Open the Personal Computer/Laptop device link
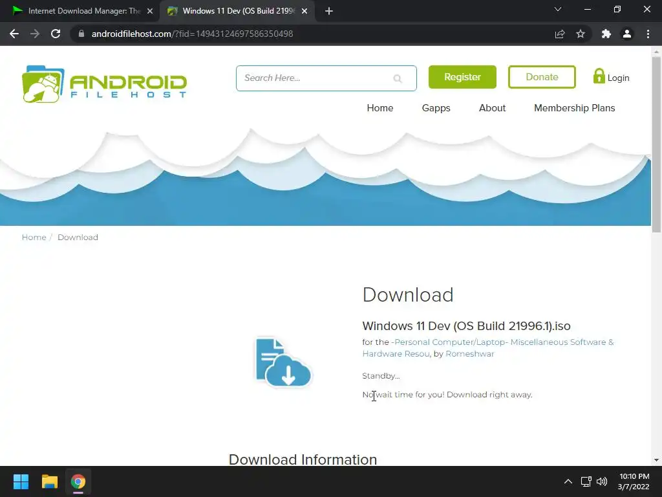Viewport: 662px width, 497px height. pos(488,348)
